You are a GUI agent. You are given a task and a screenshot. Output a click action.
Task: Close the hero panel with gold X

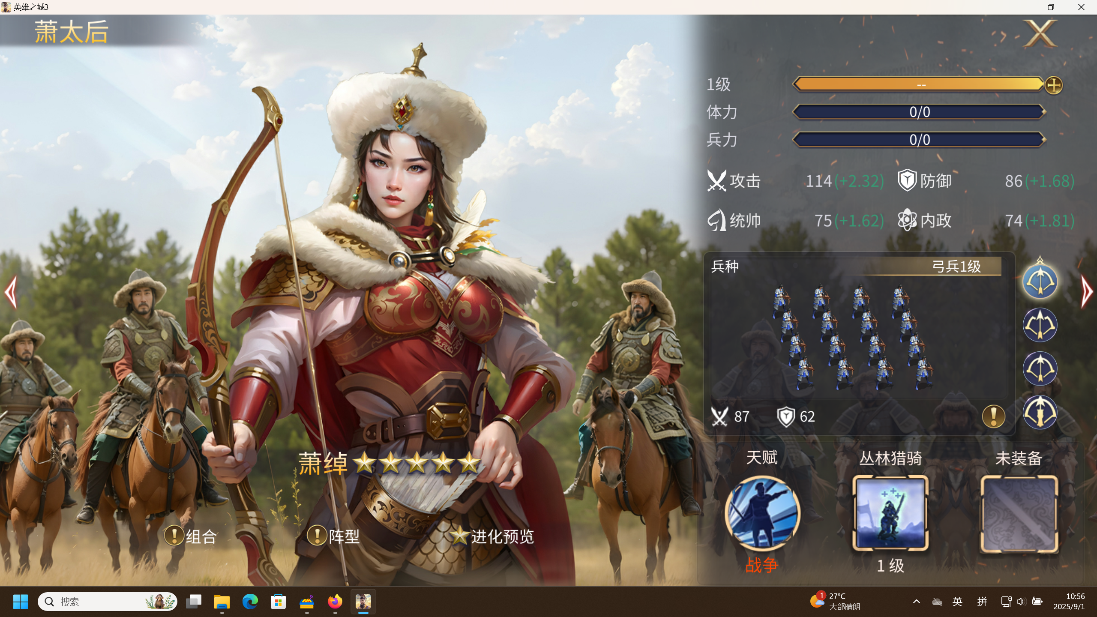tap(1040, 34)
